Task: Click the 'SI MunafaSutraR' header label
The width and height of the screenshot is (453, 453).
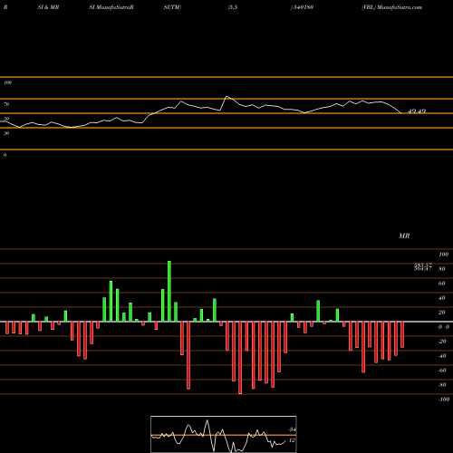Action: pyautogui.click(x=111, y=7)
